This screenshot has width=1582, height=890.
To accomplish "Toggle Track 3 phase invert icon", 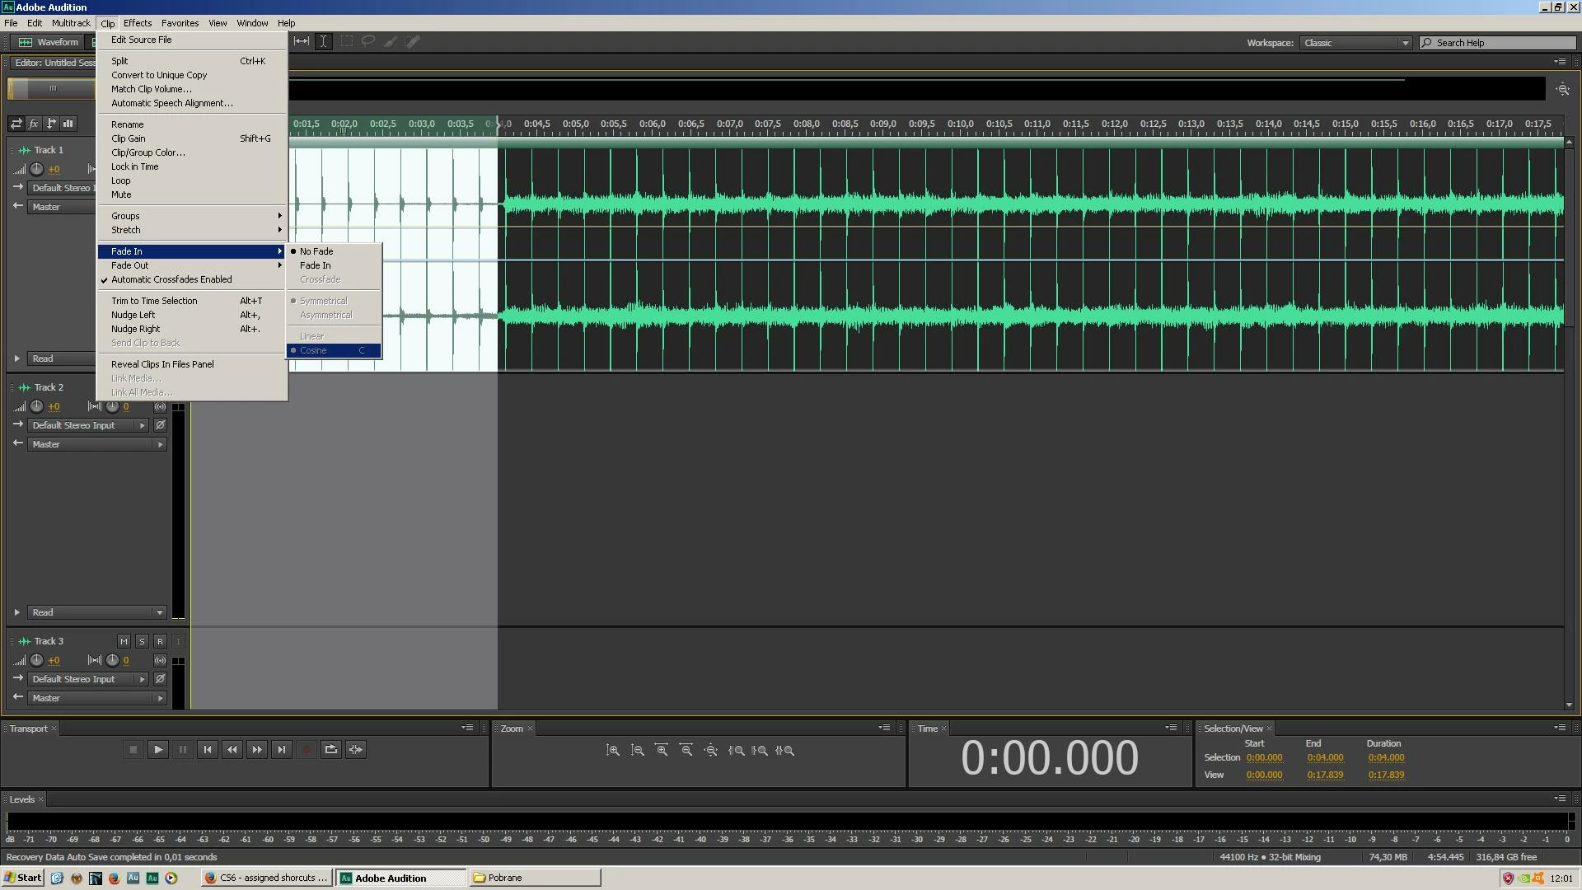I will (x=160, y=680).
